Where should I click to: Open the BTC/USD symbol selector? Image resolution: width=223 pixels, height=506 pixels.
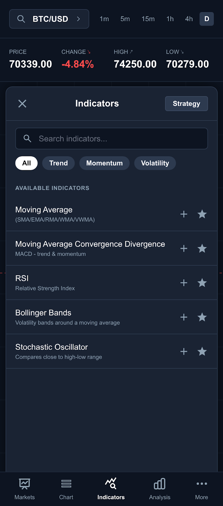click(49, 19)
